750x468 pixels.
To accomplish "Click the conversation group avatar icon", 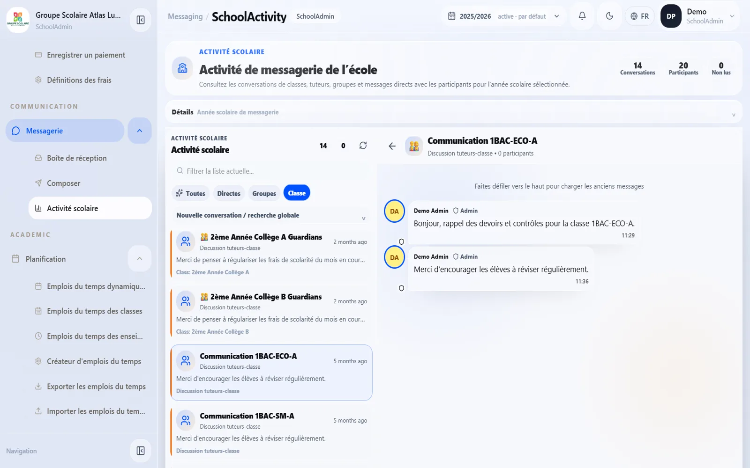I will point(414,146).
